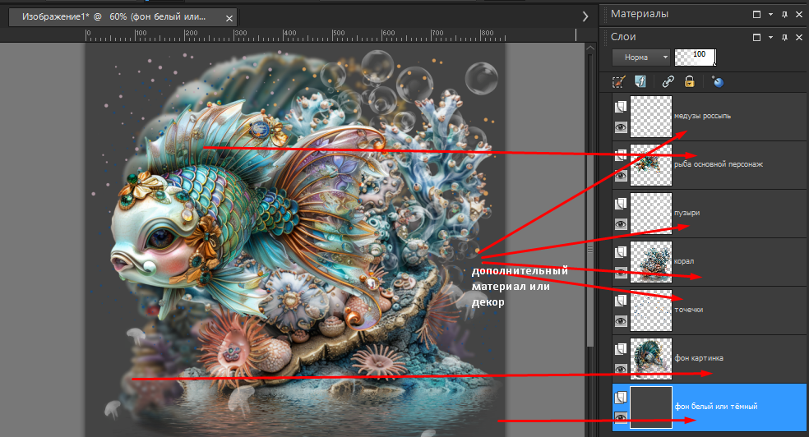809x437 pixels.
Task: Maximize the Materials (Материалы) panel
Action: 757,14
